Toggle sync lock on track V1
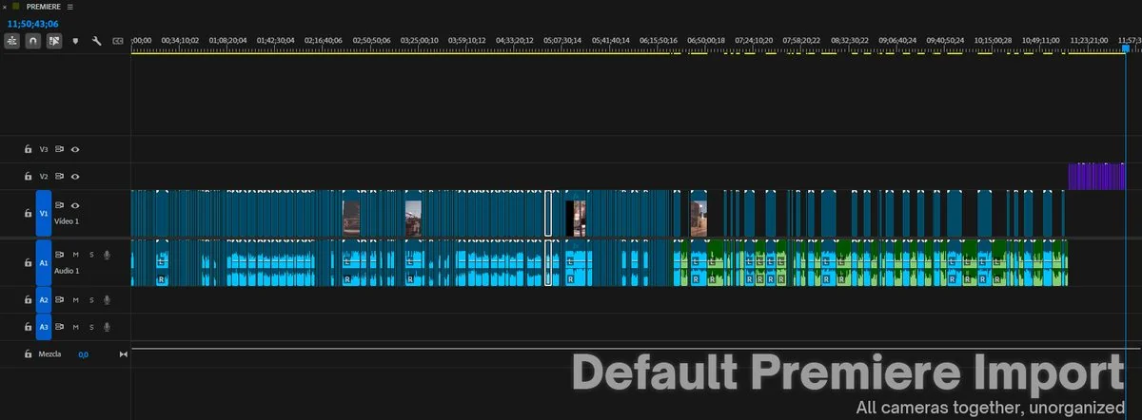Viewport: 1142px width, 420px height. pyautogui.click(x=60, y=205)
